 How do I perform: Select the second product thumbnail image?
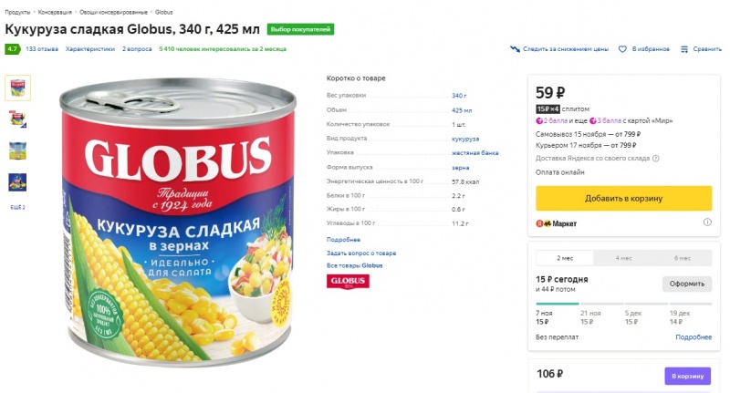[17, 118]
